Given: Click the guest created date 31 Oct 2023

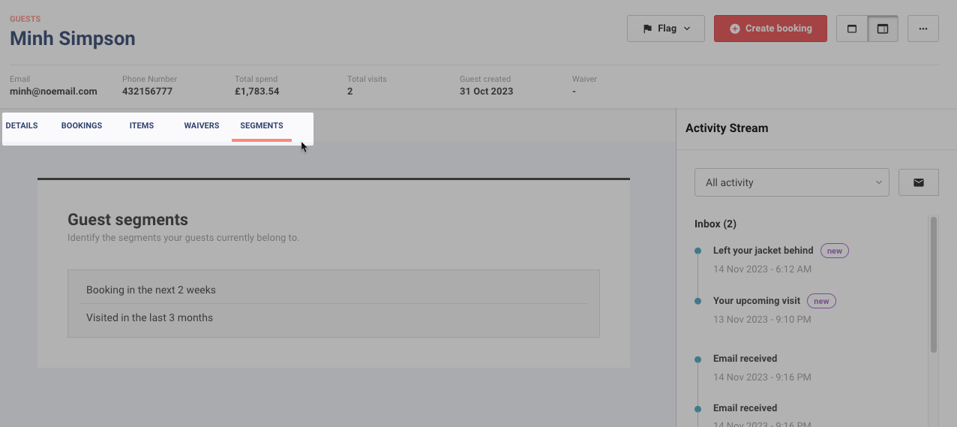Looking at the screenshot, I should tap(486, 92).
